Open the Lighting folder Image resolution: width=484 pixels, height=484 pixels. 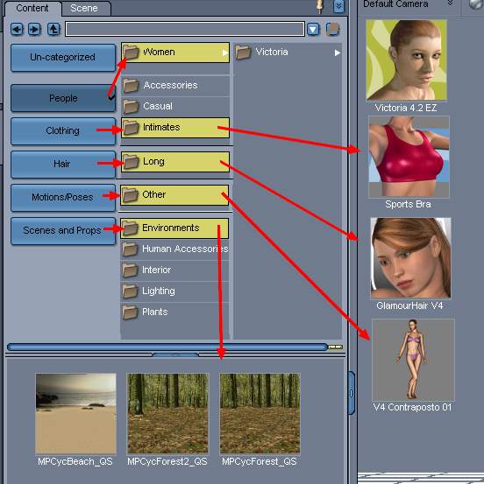(174, 291)
